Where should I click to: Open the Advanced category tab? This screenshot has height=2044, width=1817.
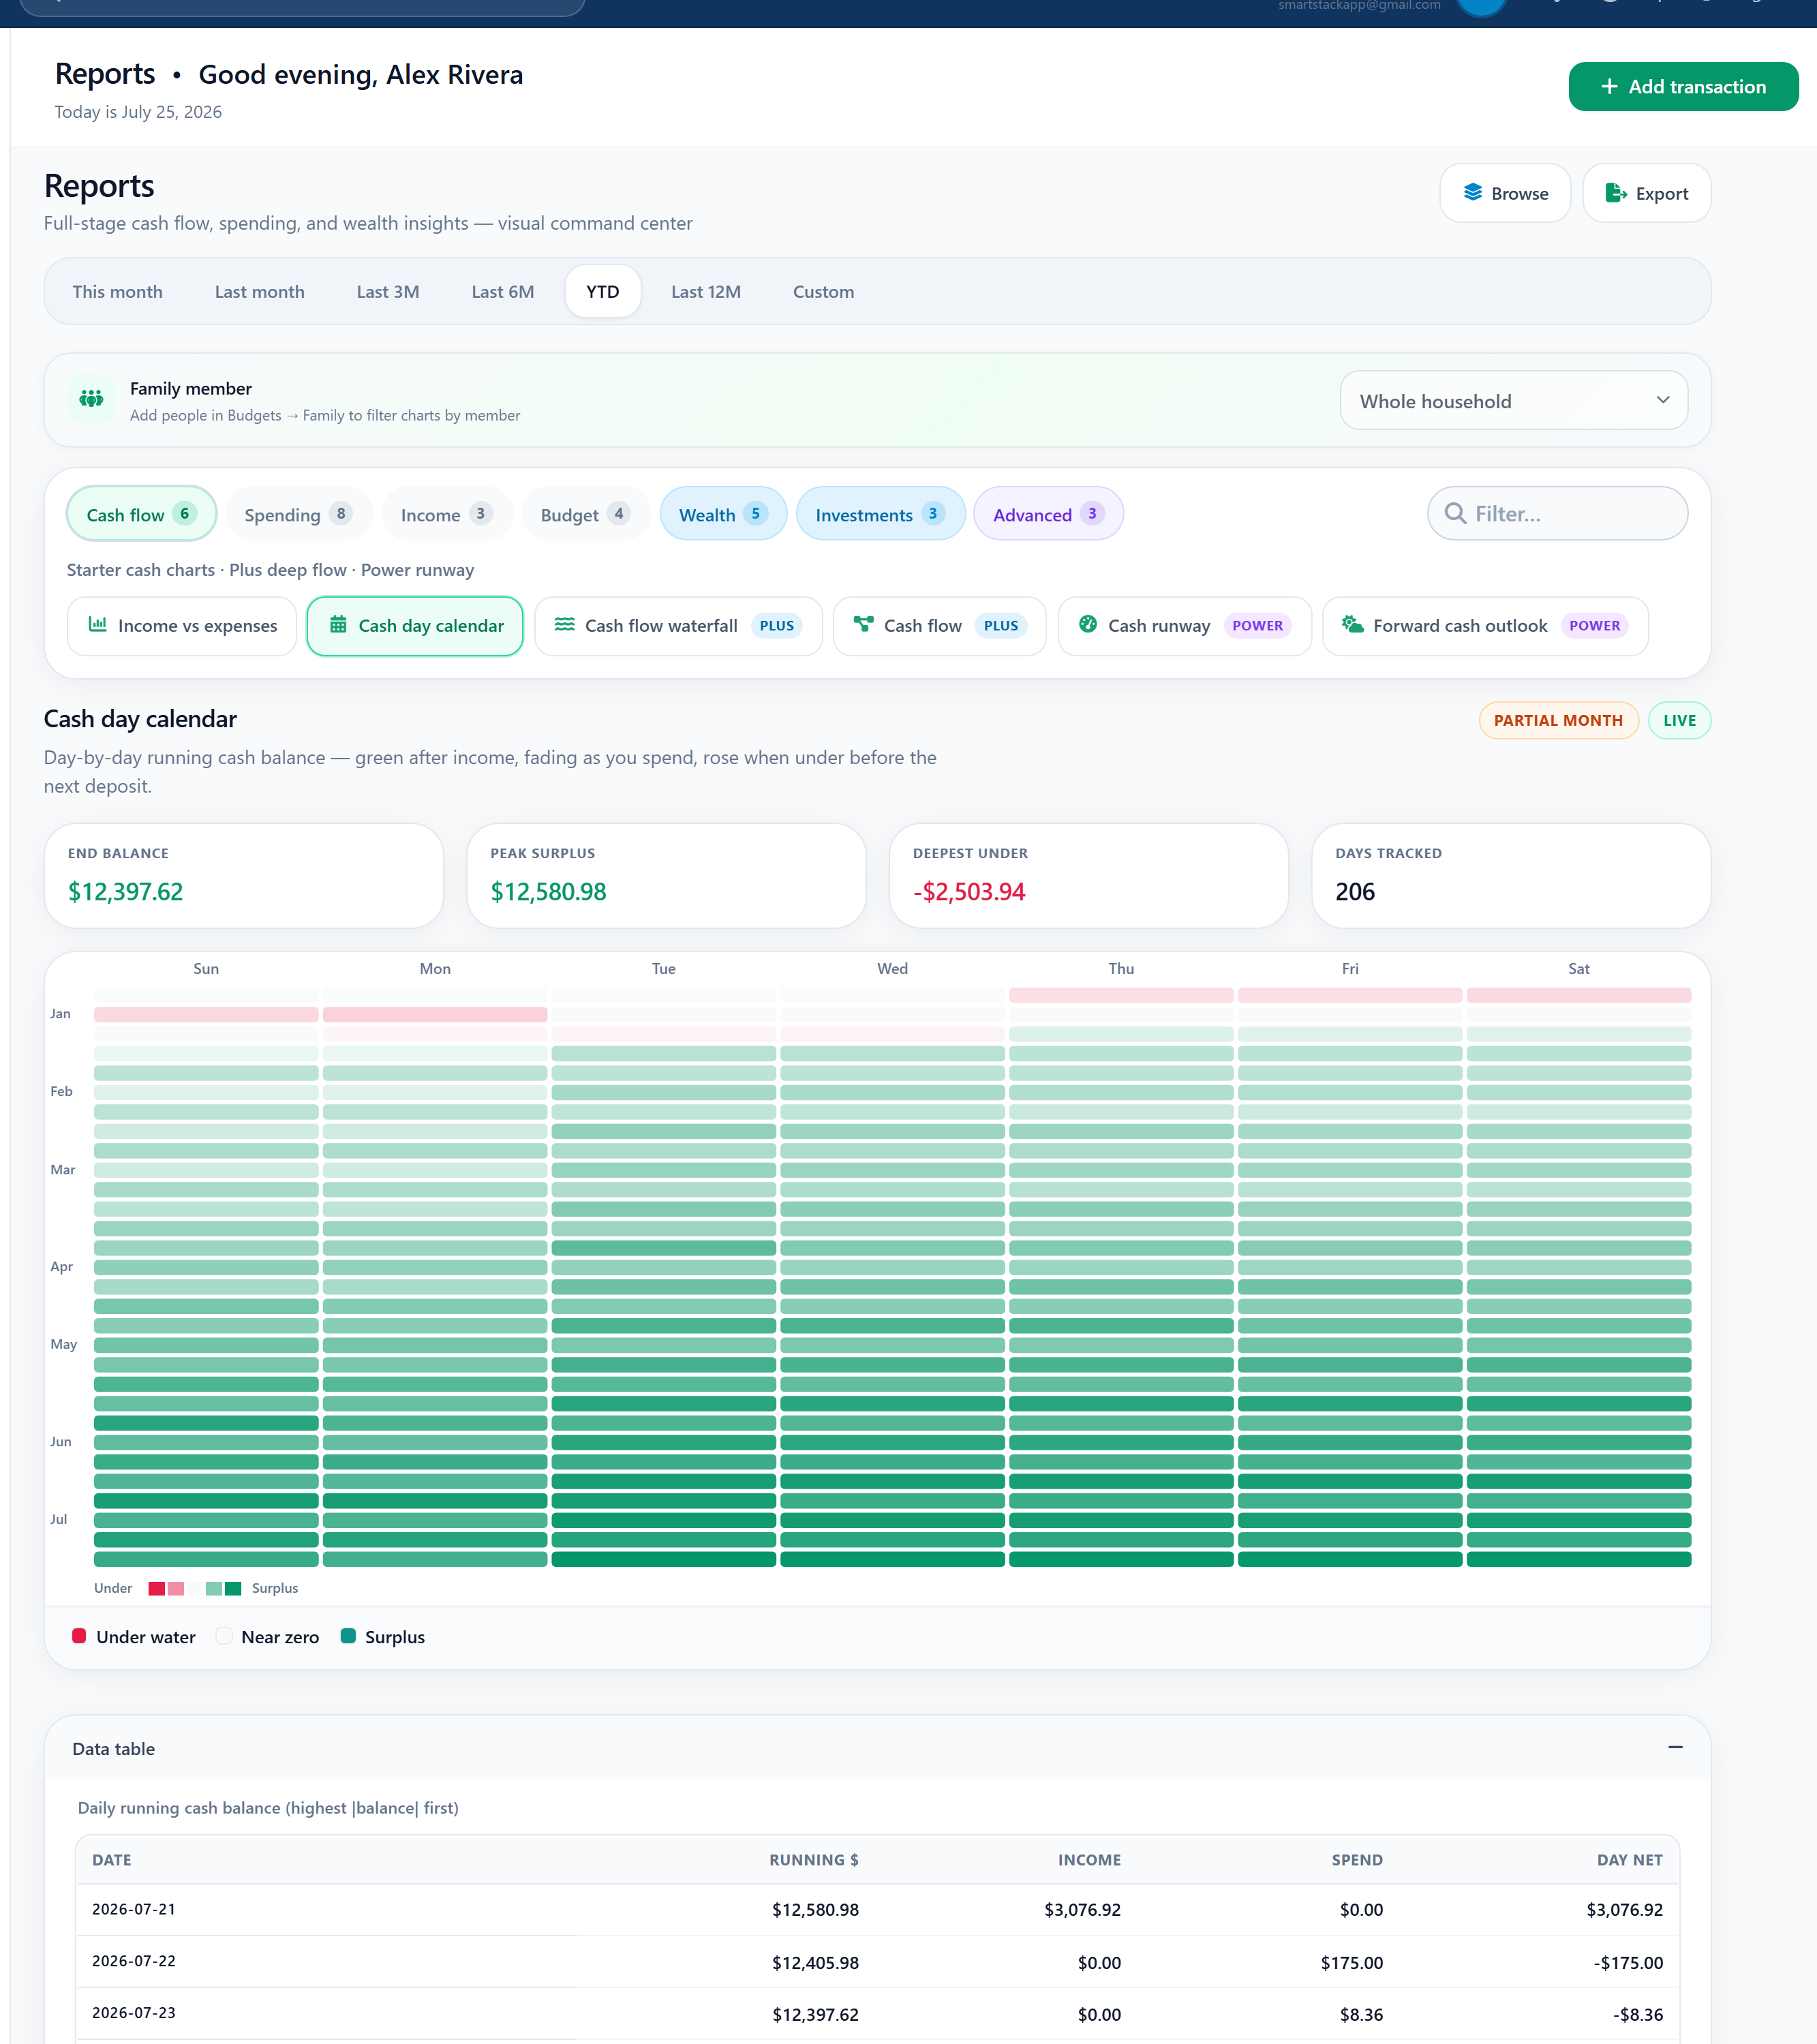[1048, 514]
